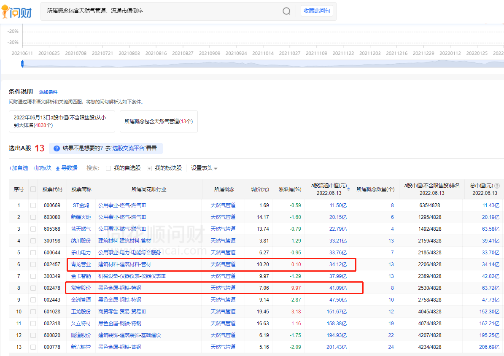Enable the 我的自选股 search checkbox
504x356 pixels.
[108, 168]
